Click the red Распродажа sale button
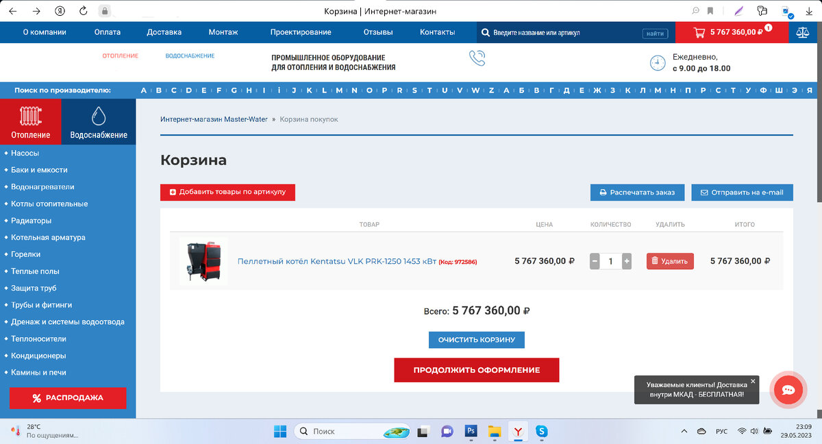The height and width of the screenshot is (444, 822). point(68,398)
